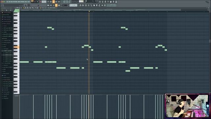Toggle pattern/song mode switch
The image size is (211, 119).
32,2
